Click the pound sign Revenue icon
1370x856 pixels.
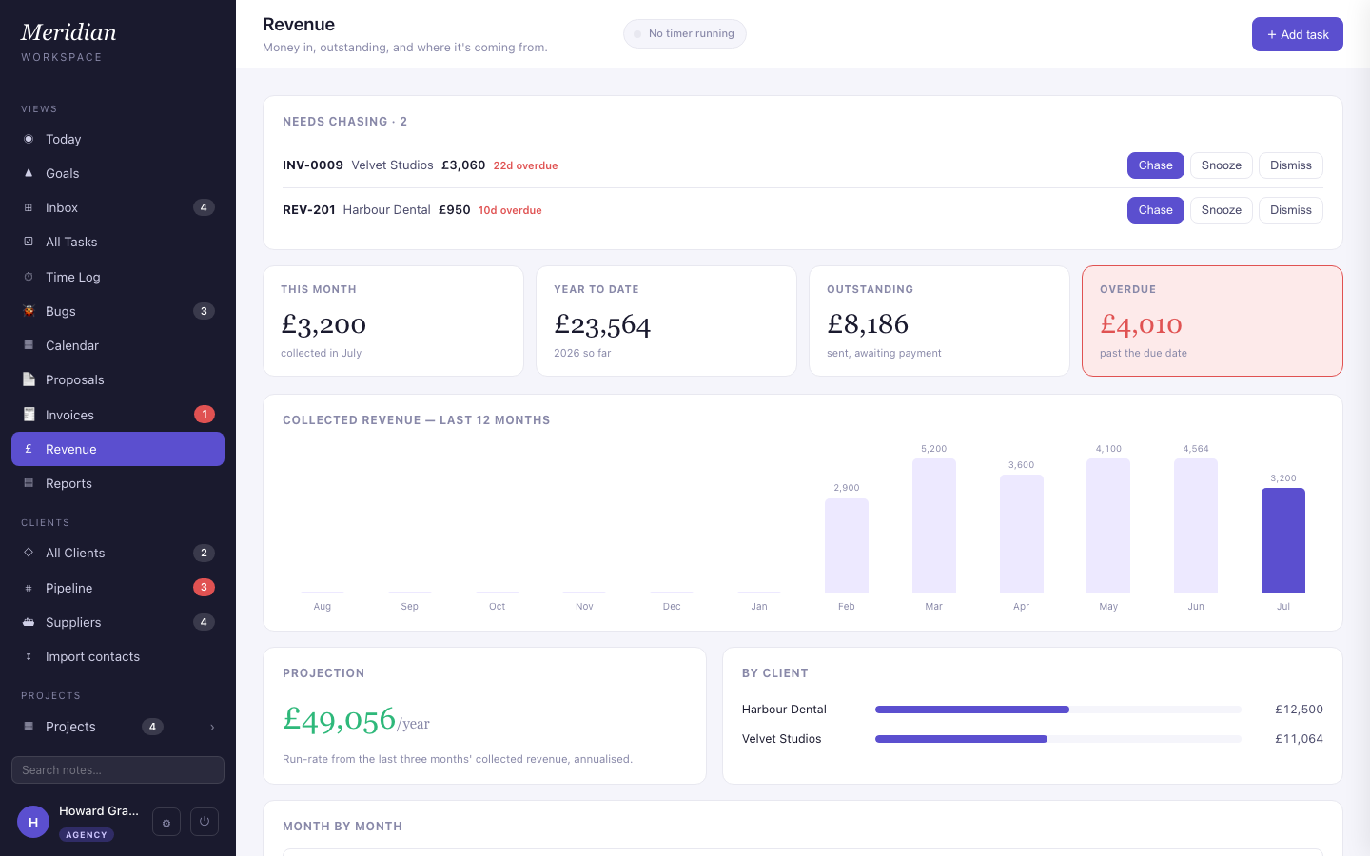(29, 449)
